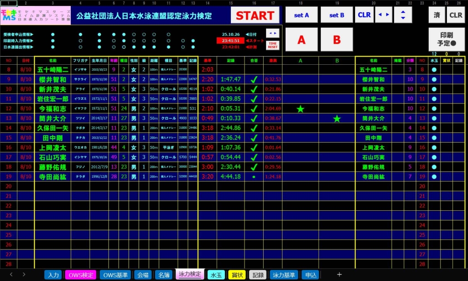The width and height of the screenshot is (468, 281).
Task: Click the left-right arrows button beside CLR
Action: point(383,15)
